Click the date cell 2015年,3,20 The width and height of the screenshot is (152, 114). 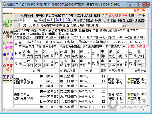[x=89, y=92]
